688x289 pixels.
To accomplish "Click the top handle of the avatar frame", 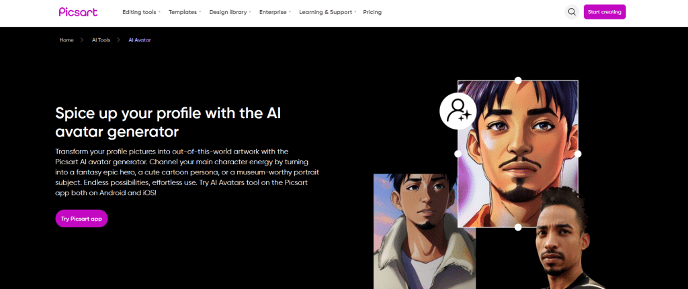I will click(518, 80).
